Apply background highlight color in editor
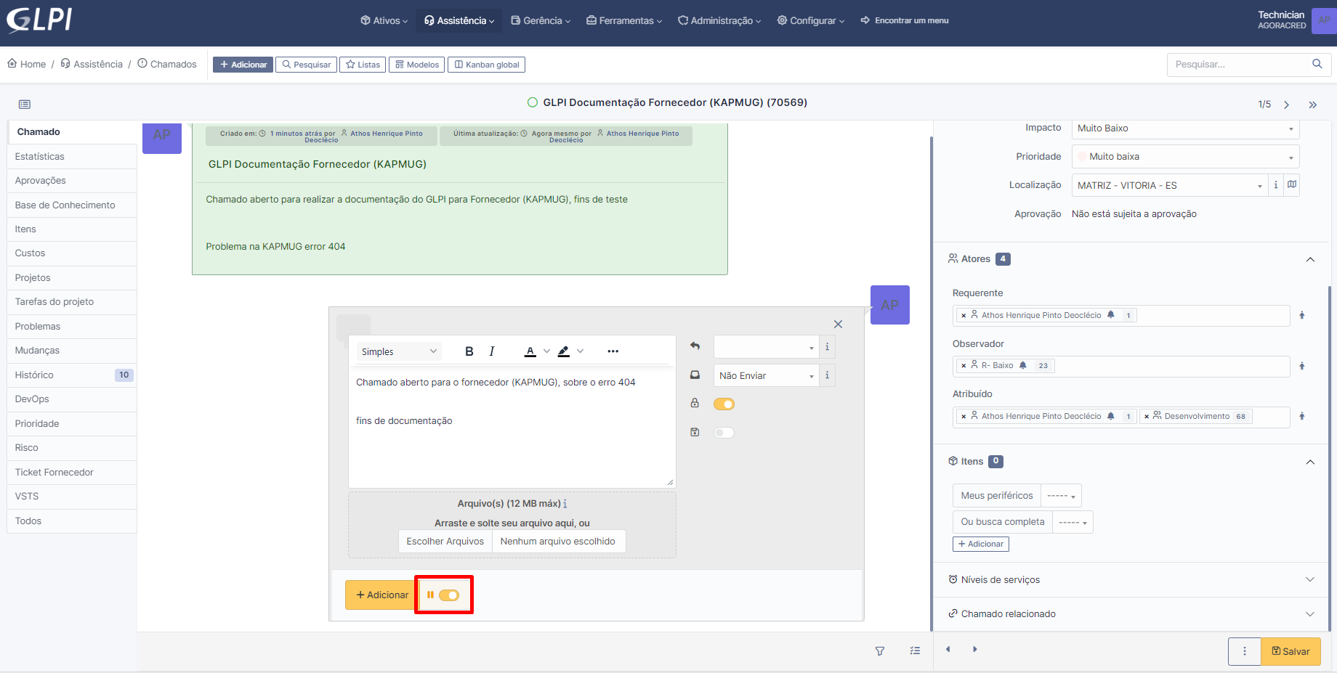 tap(564, 351)
